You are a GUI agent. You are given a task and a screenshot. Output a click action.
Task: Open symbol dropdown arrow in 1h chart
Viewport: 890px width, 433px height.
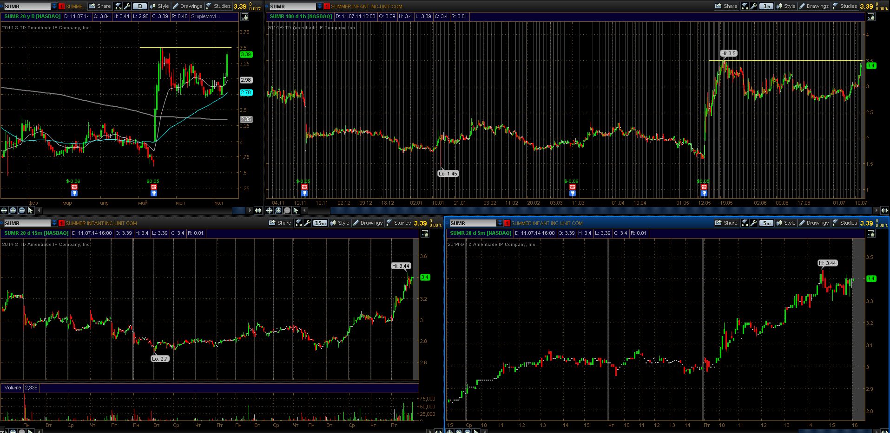(320, 6)
